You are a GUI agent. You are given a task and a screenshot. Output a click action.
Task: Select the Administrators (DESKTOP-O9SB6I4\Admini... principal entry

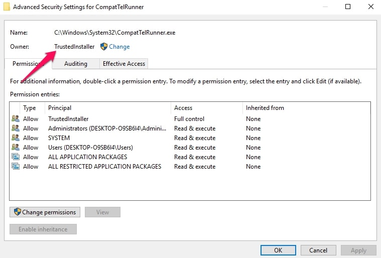pyautogui.click(x=107, y=128)
